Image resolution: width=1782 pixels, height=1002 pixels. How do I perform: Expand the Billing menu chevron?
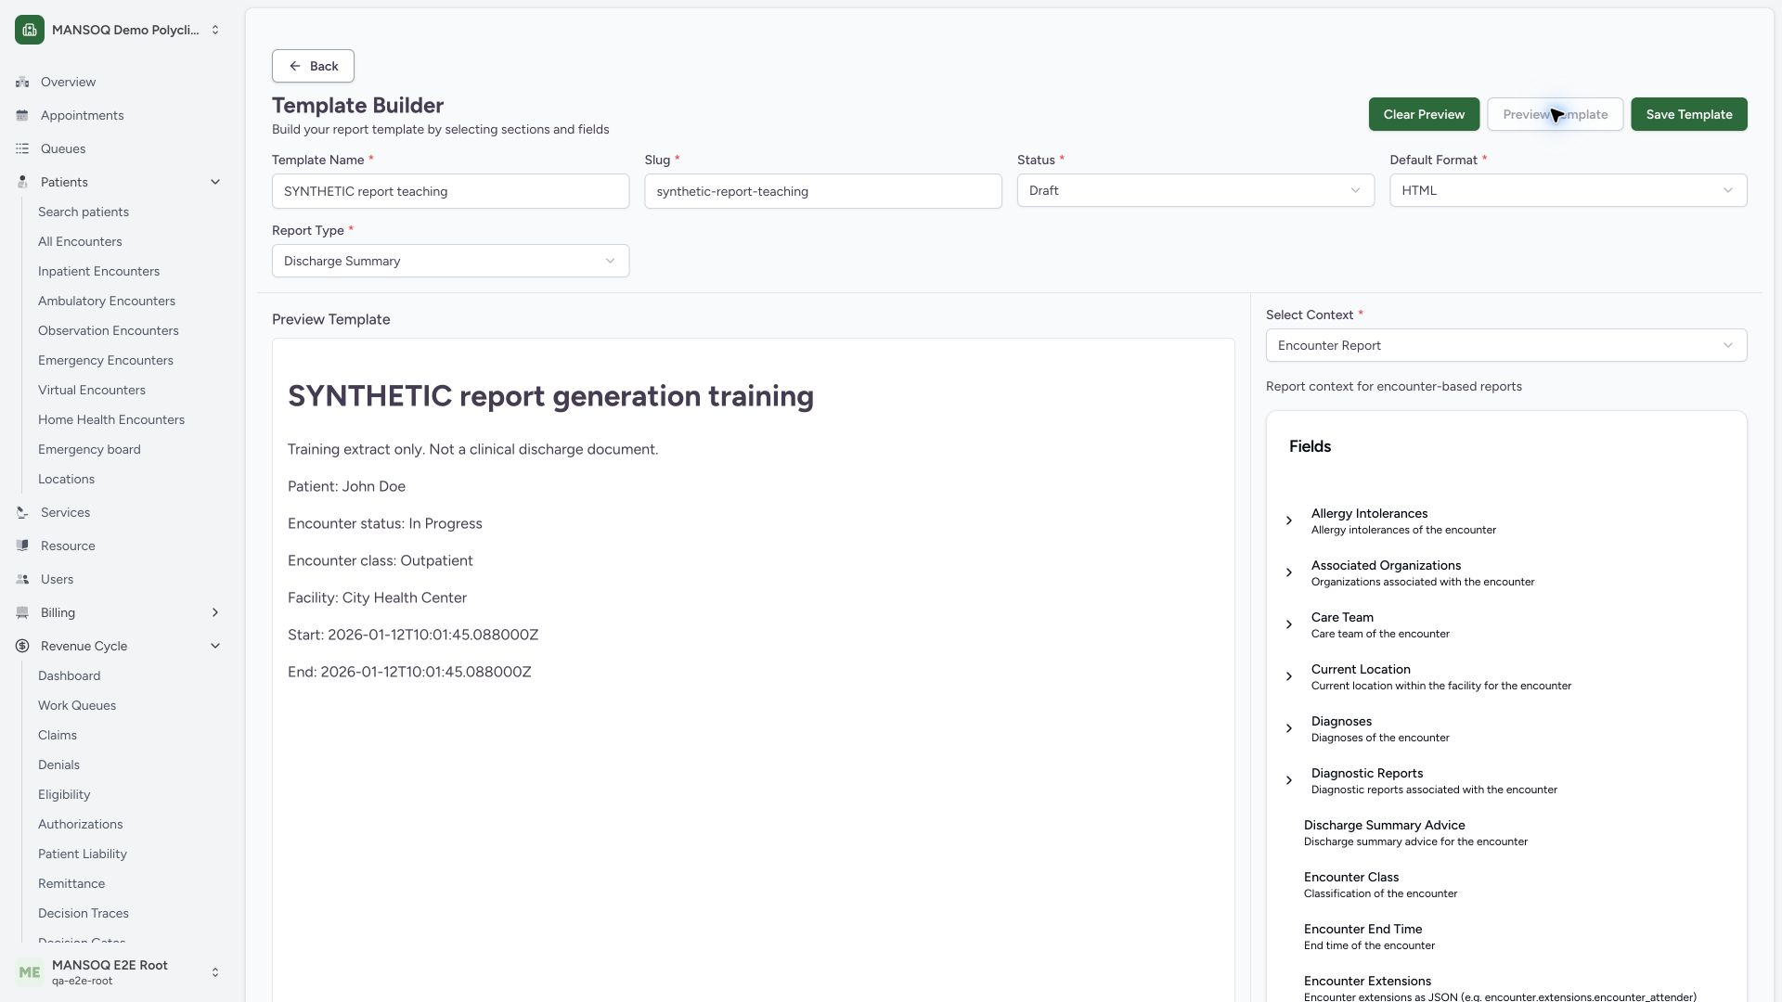click(x=215, y=612)
